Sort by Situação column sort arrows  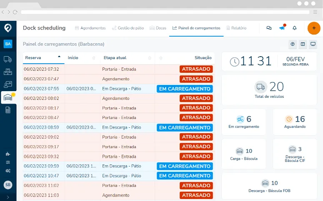coord(161,58)
